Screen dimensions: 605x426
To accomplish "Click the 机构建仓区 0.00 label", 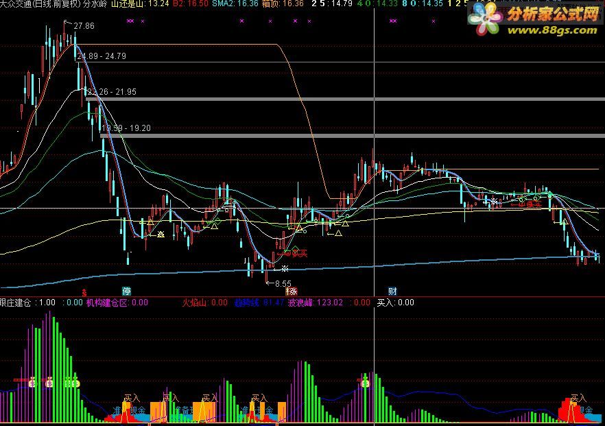I will point(117,303).
